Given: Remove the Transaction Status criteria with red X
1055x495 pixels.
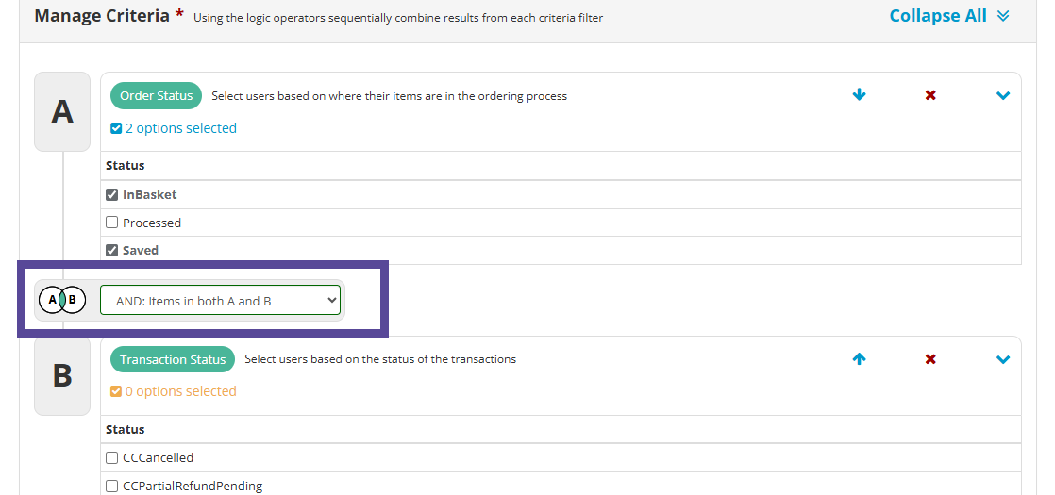Looking at the screenshot, I should click(x=930, y=359).
